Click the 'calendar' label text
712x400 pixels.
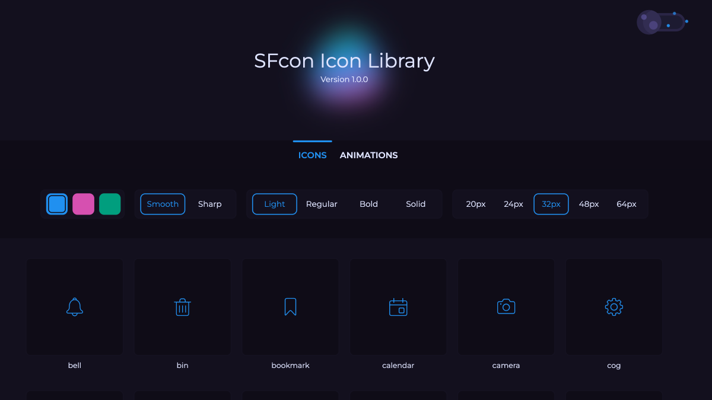398,366
